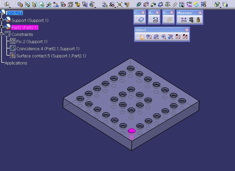The image size is (235, 171).
Task: Select the Measure Inertia weight icon
Action: tap(198, 20)
